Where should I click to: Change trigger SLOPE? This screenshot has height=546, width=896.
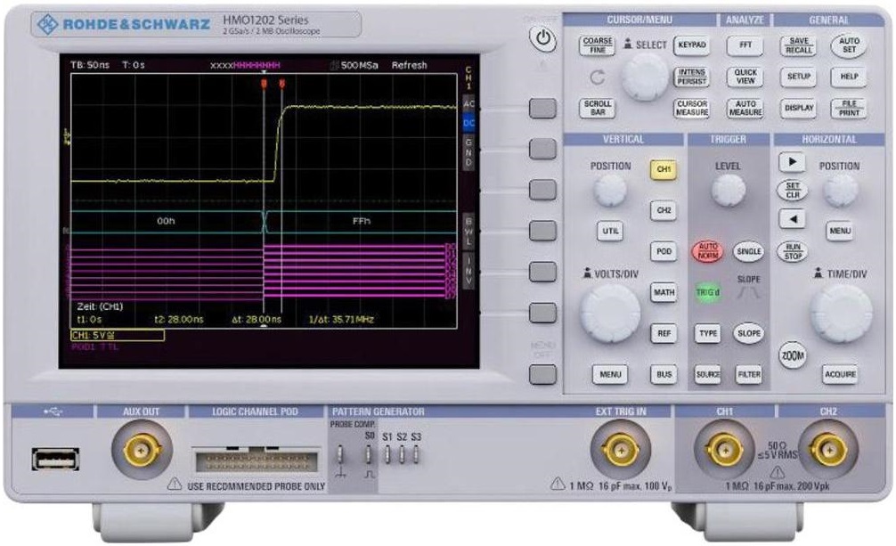coord(748,333)
